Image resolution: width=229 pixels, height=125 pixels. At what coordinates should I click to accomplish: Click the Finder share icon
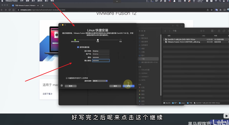coord(219,31)
